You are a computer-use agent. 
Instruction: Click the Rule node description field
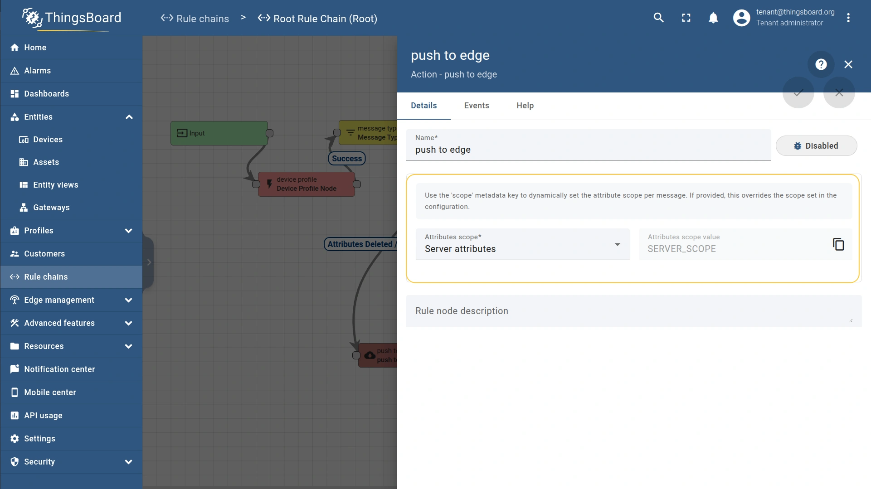coord(633,311)
